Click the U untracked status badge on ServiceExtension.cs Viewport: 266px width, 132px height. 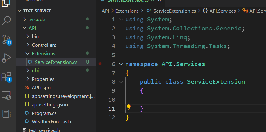(88, 62)
